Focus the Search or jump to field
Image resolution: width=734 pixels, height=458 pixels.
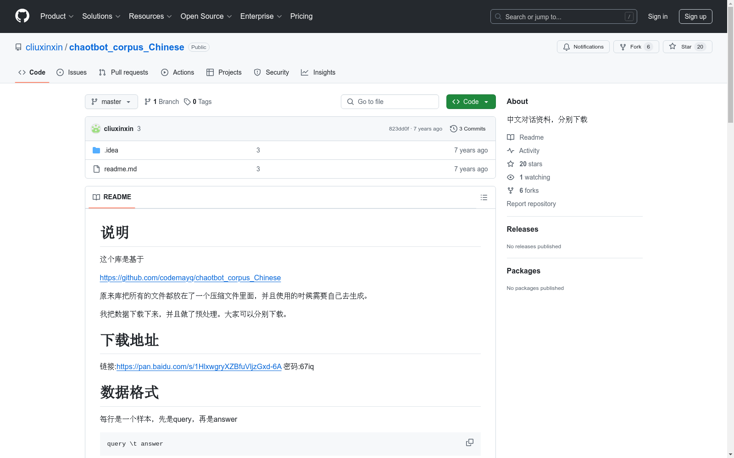tap(563, 16)
